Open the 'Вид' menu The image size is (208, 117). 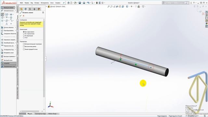pyautogui.click(x=32, y=3)
